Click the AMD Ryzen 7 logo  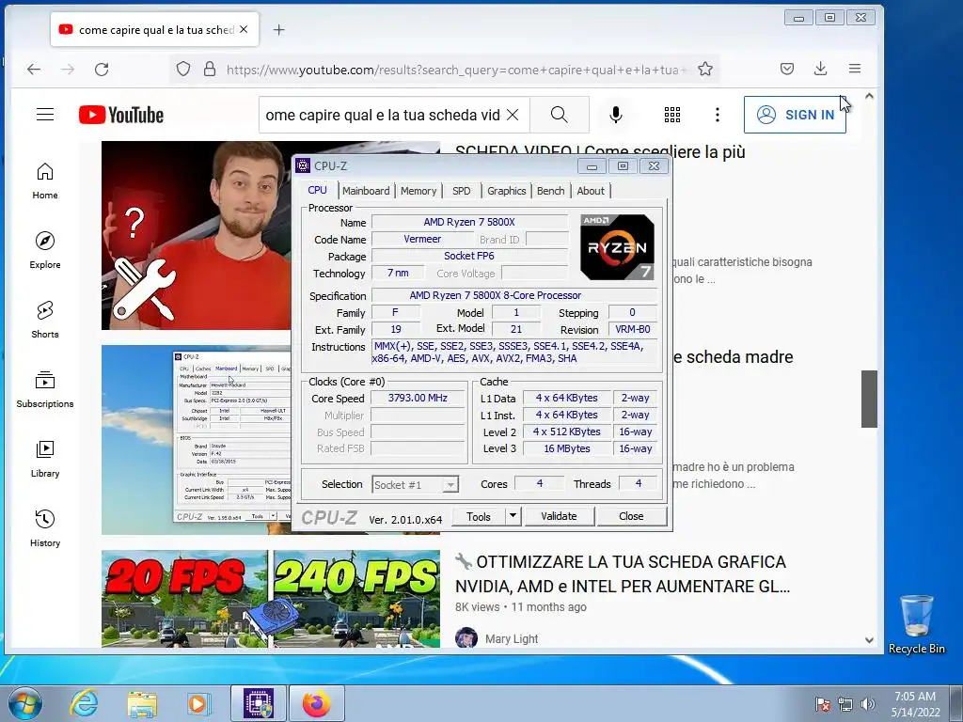(617, 247)
